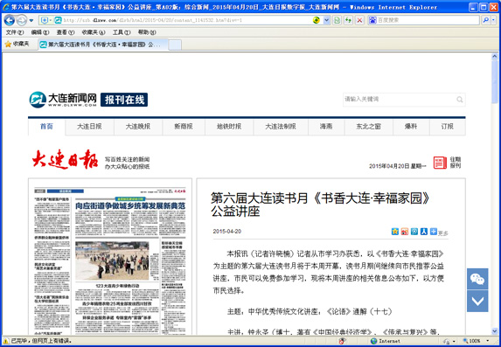Click the WeChat floating button
The width and height of the screenshot is (501, 347).
477,279
